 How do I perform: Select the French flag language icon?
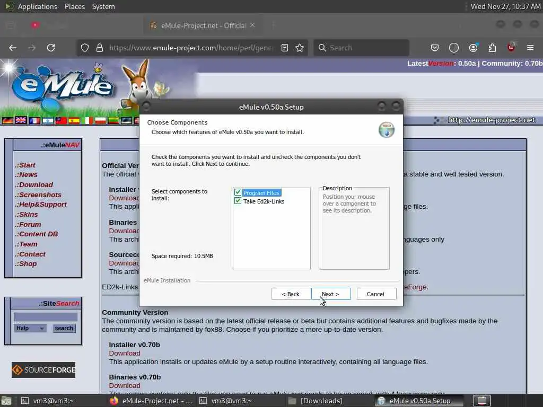34,120
